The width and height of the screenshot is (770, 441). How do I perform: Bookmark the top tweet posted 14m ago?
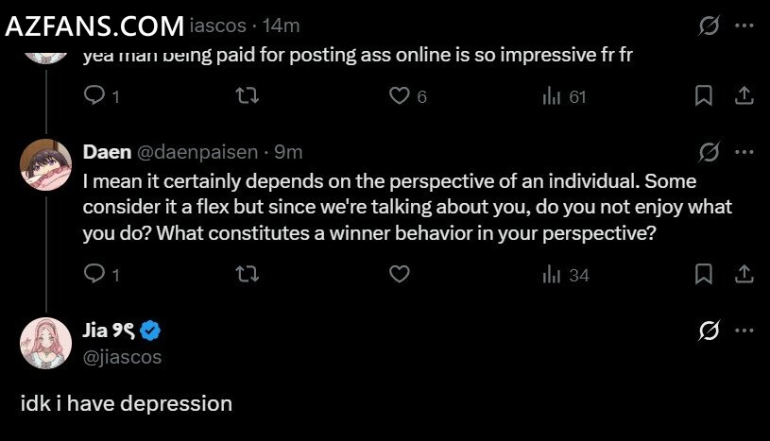click(703, 95)
